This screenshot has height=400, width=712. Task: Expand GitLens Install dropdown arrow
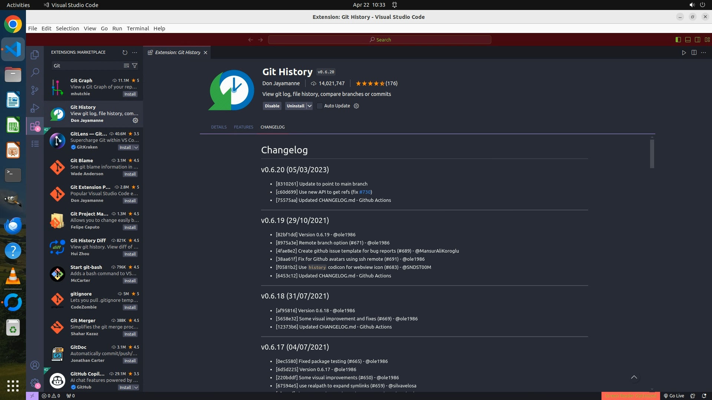point(136,147)
